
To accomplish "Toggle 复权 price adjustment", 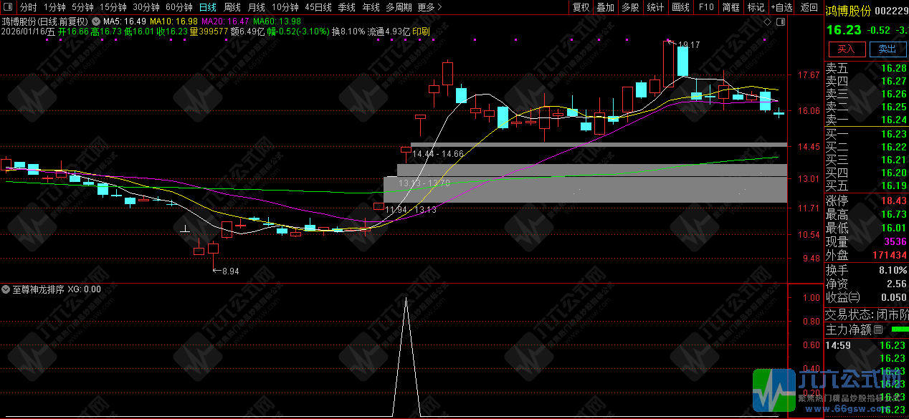I will (581, 7).
